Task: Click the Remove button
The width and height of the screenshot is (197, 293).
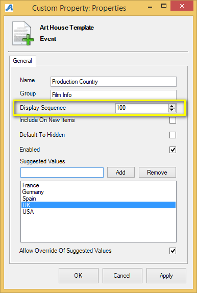Action: [157, 173]
